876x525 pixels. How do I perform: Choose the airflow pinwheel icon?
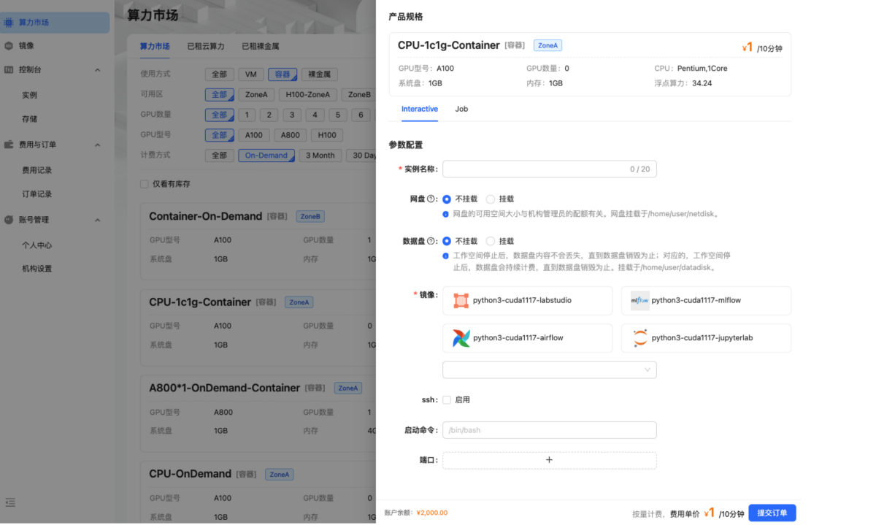(461, 338)
